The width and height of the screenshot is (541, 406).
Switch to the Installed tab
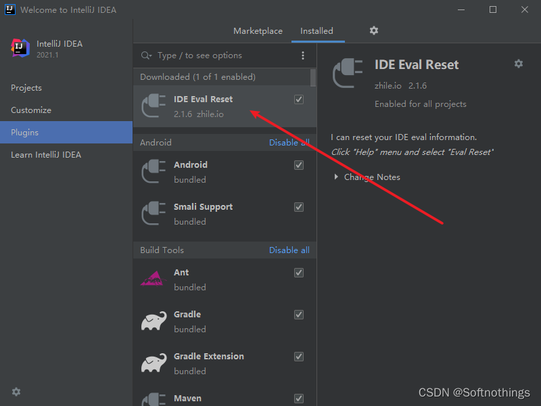coord(316,31)
